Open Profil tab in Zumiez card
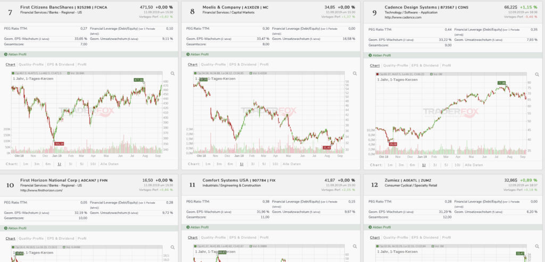545x262 pixels. (447, 238)
